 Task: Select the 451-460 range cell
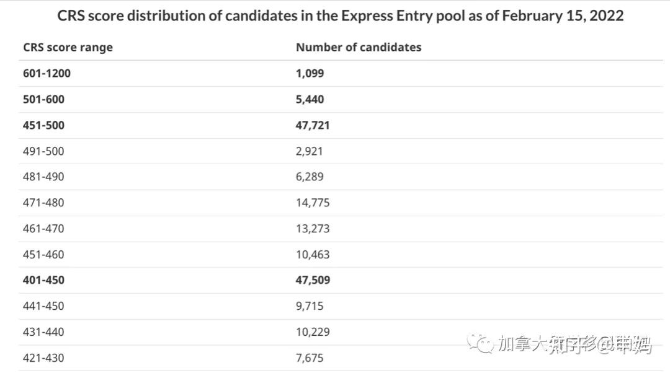pyautogui.click(x=43, y=255)
